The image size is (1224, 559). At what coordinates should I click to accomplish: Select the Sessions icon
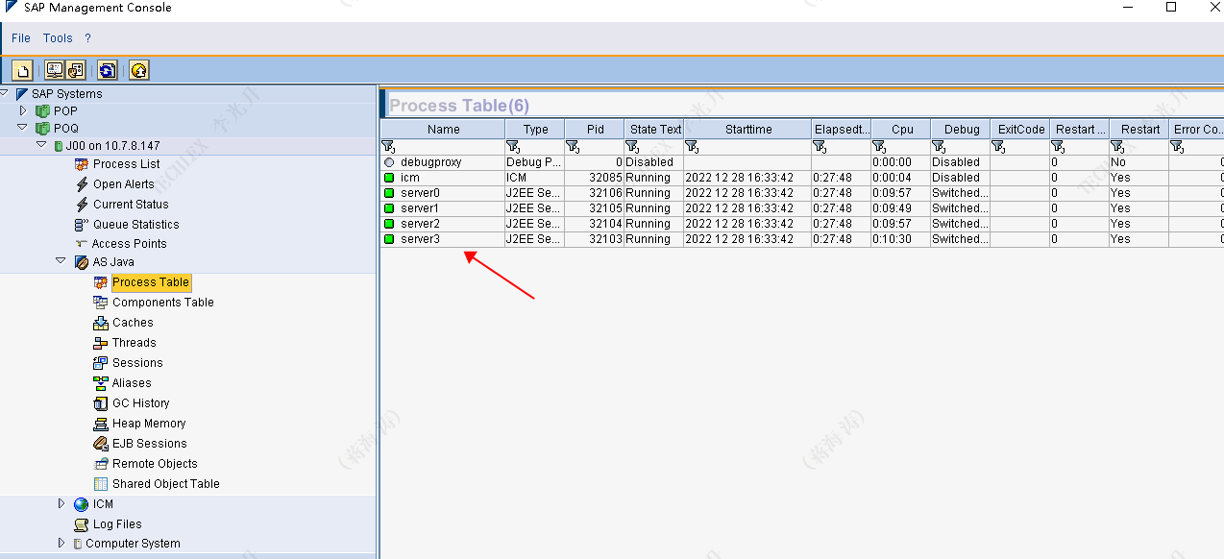point(101,363)
